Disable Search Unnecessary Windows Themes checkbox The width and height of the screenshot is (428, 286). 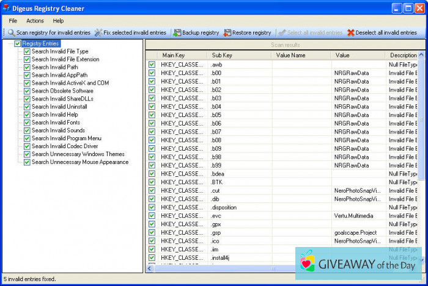click(x=27, y=155)
